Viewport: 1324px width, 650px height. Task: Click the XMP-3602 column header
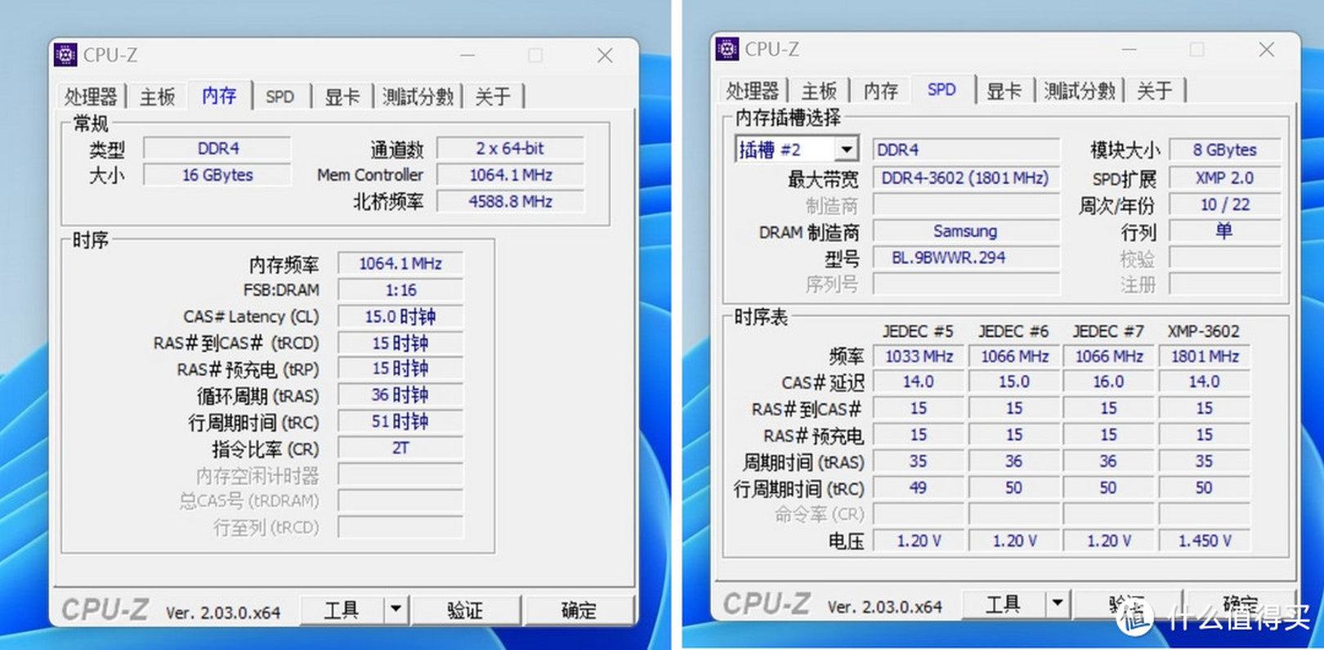tap(1204, 331)
